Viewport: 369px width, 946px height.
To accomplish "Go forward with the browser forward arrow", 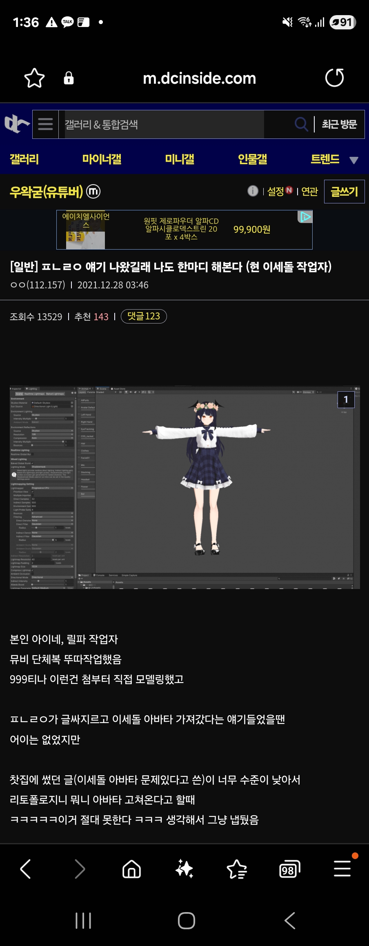I will (80, 868).
